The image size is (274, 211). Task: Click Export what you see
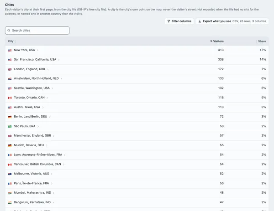tap(232, 21)
